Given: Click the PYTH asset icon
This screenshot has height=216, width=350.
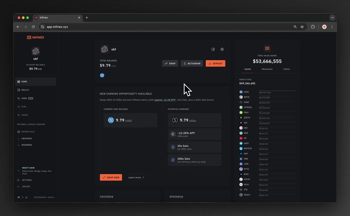Looking at the screenshot, I should coord(241,169).
